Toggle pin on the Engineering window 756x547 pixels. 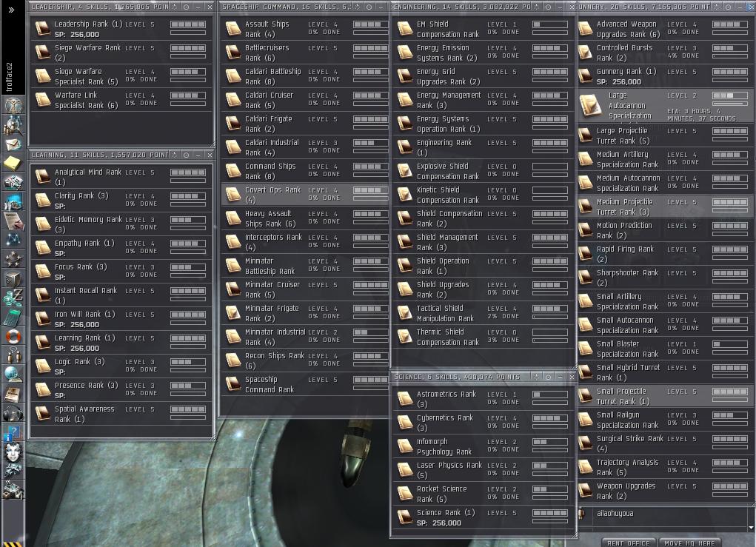(548, 7)
